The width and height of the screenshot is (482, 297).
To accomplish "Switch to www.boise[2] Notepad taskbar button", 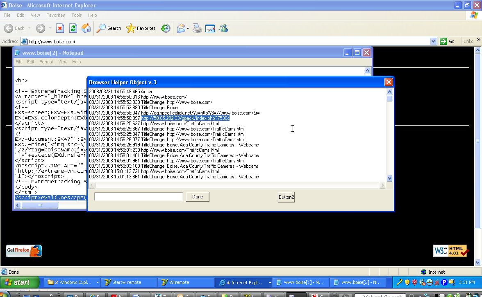I will tap(358, 282).
